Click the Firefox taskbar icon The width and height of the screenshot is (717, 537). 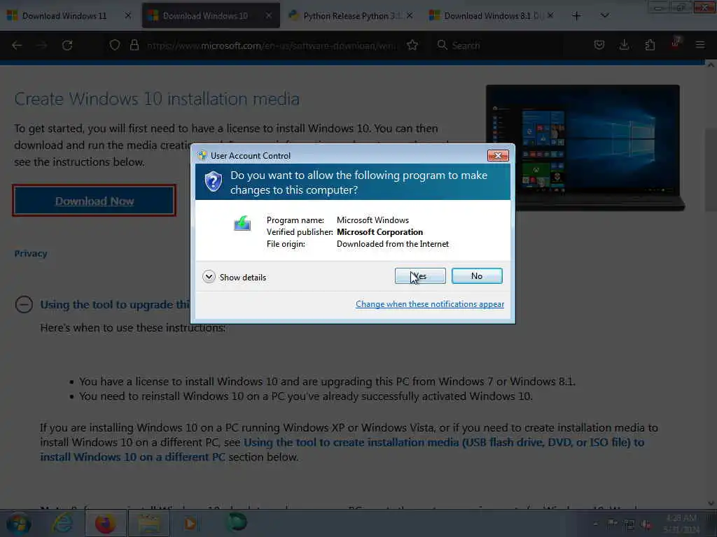pos(105,523)
